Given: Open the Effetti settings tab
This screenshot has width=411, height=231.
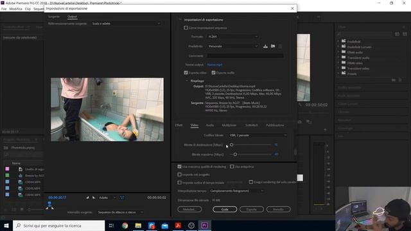Looking at the screenshot, I should pos(179,125).
